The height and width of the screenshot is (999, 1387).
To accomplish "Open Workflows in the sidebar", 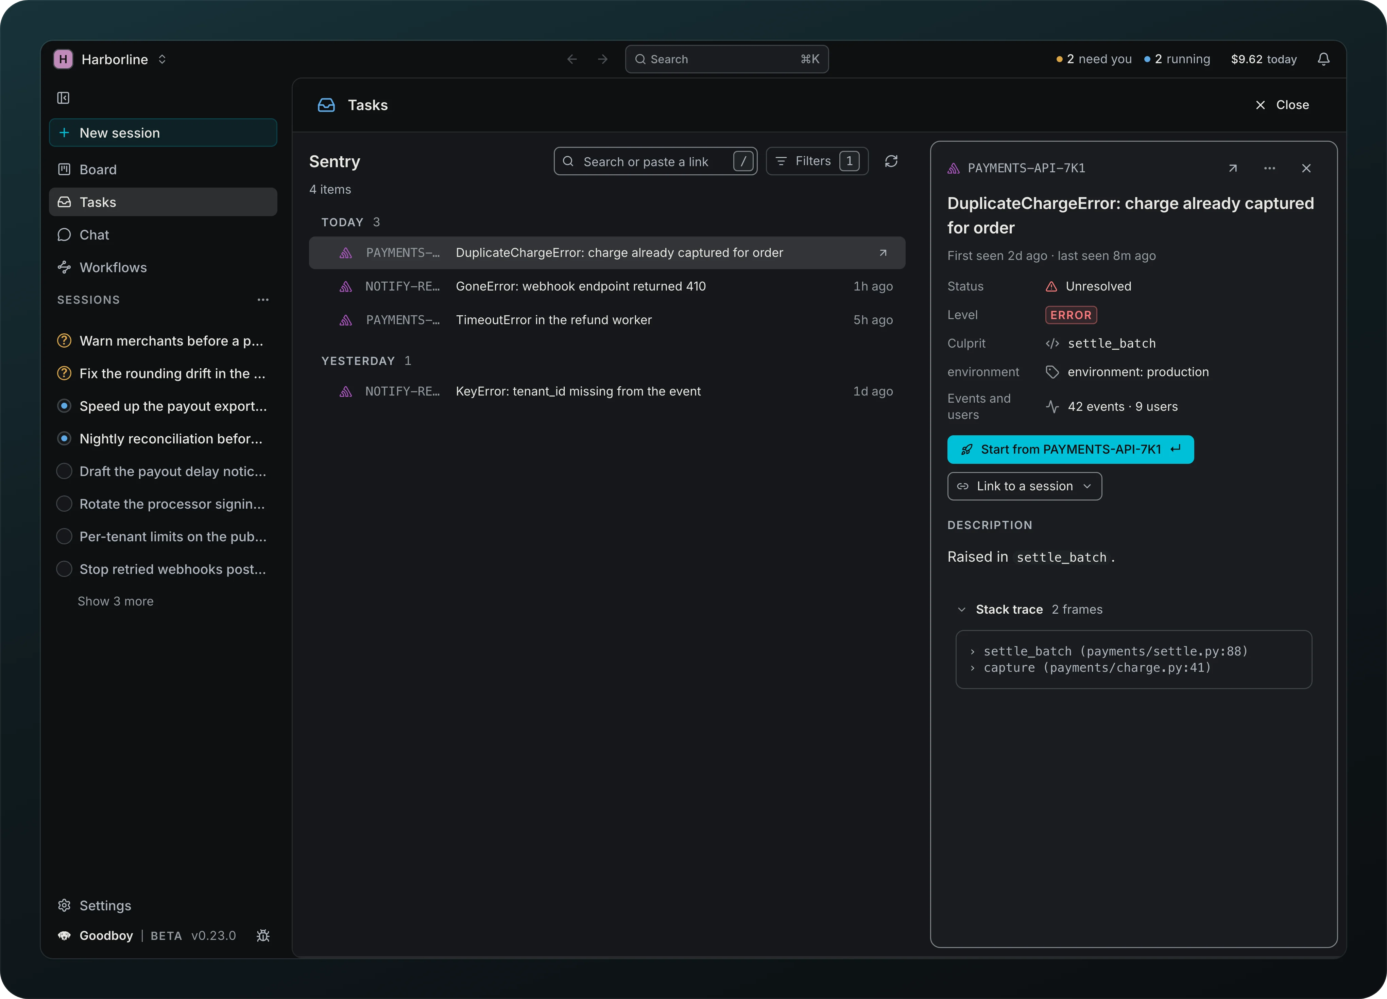I will pos(163,267).
